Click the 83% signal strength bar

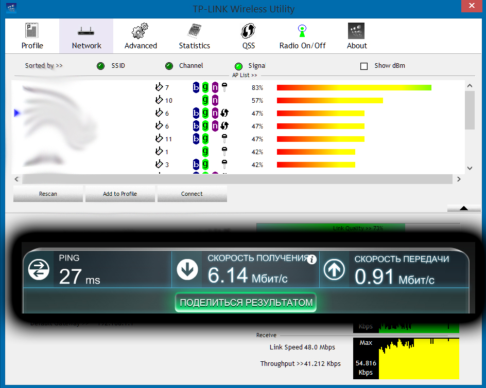354,87
